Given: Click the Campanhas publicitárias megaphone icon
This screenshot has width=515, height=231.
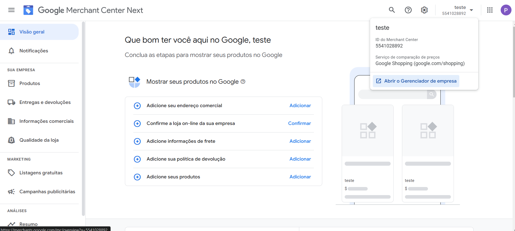Looking at the screenshot, I should [11, 192].
